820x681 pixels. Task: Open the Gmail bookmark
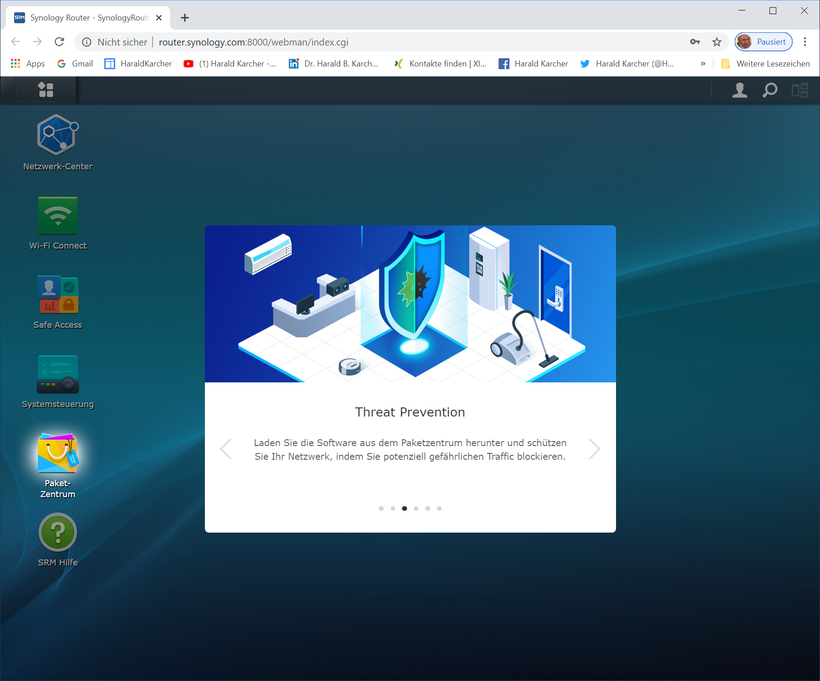pyautogui.click(x=75, y=64)
